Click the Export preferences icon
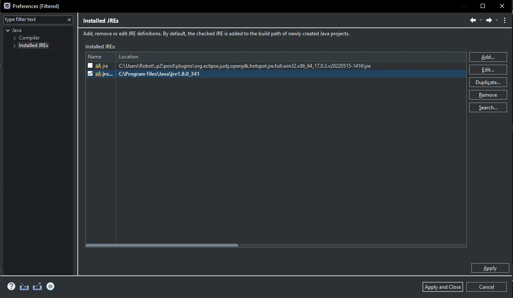 pos(37,286)
